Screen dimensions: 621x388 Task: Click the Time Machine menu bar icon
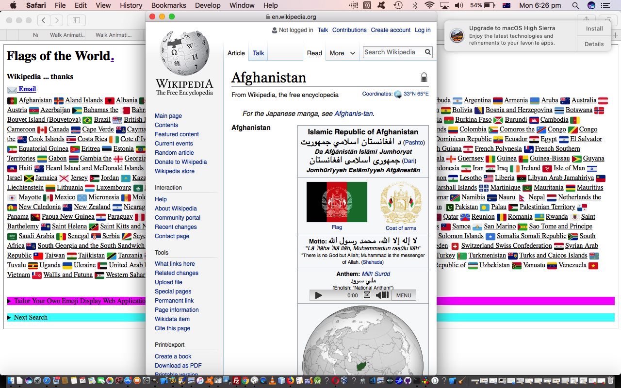398,5
